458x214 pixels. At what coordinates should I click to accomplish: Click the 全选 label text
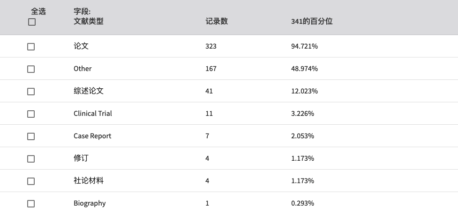pyautogui.click(x=38, y=11)
